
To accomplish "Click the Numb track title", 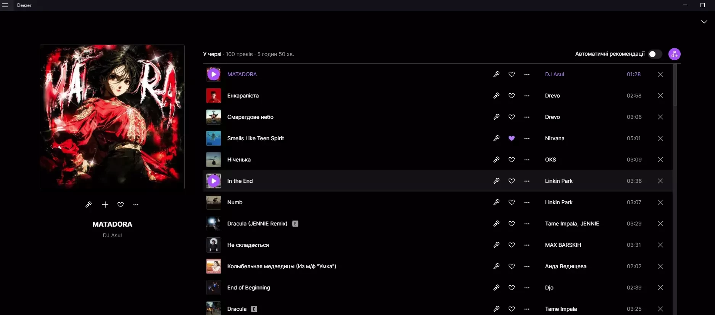I will point(235,202).
